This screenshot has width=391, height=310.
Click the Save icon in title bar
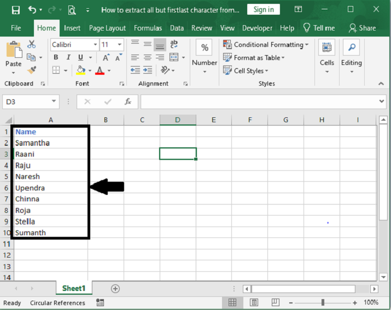tap(16, 10)
